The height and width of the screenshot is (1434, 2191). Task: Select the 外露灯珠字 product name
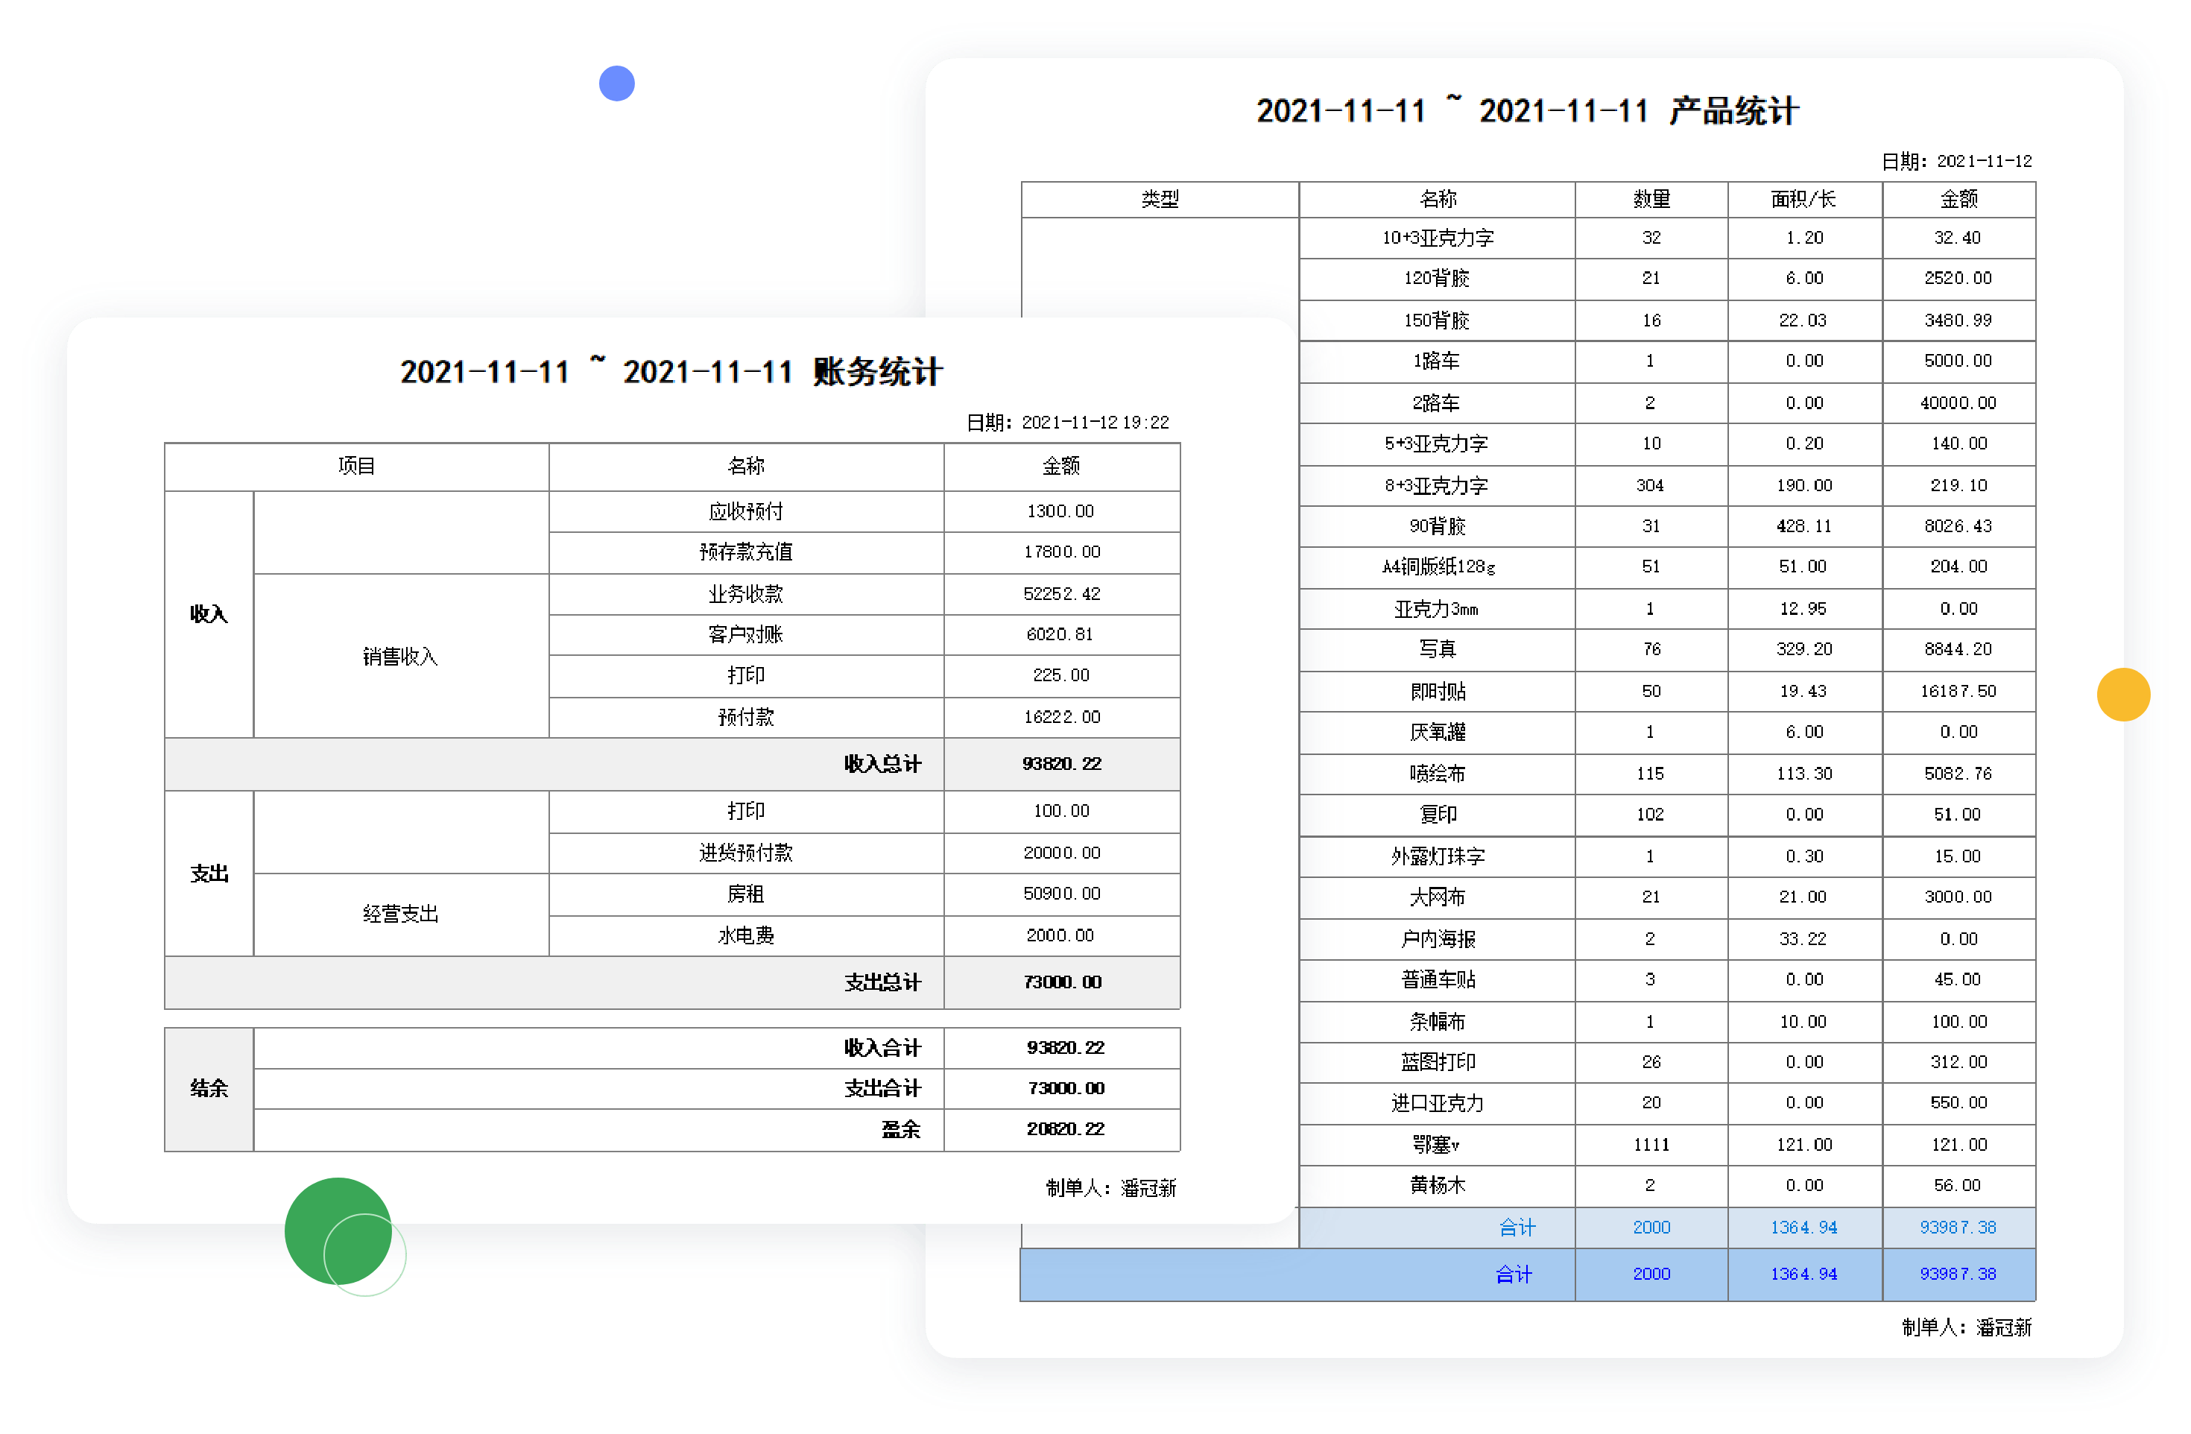point(1437,857)
